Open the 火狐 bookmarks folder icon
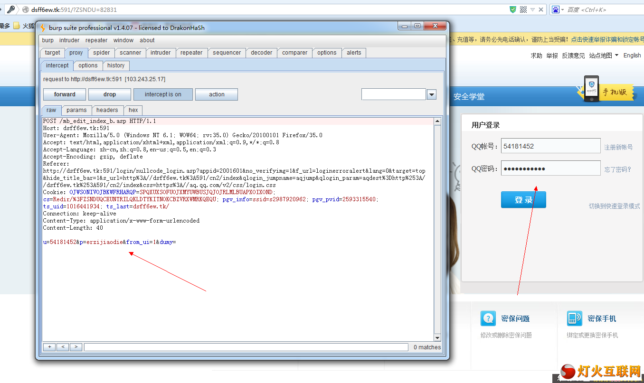The image size is (644, 383). pyautogui.click(x=17, y=26)
